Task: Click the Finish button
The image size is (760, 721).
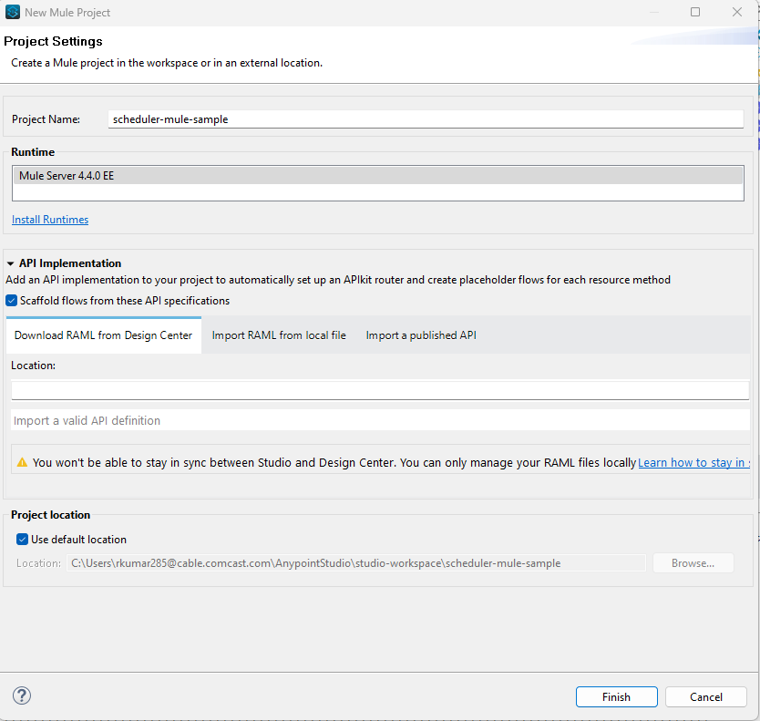Action: click(616, 696)
